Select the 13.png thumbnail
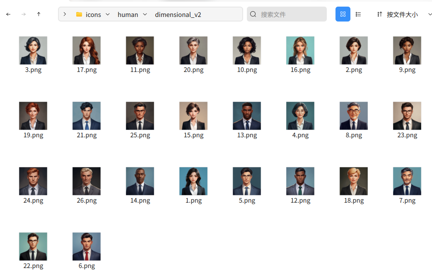The image size is (432, 273). point(247,116)
